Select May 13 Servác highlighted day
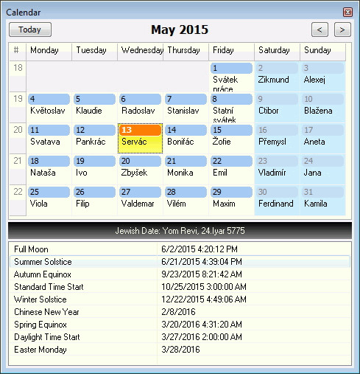Screen dimensions: 360x374 click(140, 139)
